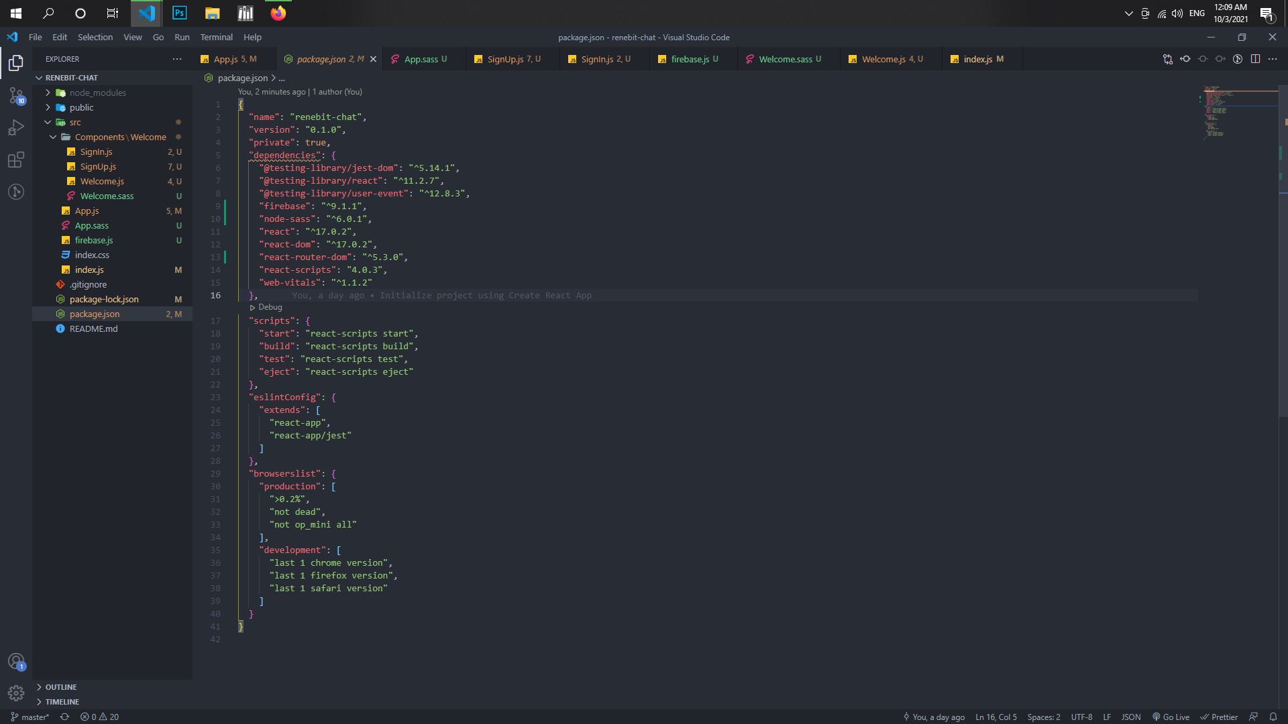Image resolution: width=1288 pixels, height=724 pixels.
Task: Open Windows Task View
Action: point(113,13)
